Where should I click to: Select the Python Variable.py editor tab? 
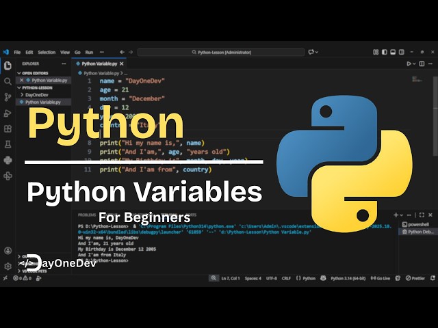[x=99, y=64]
